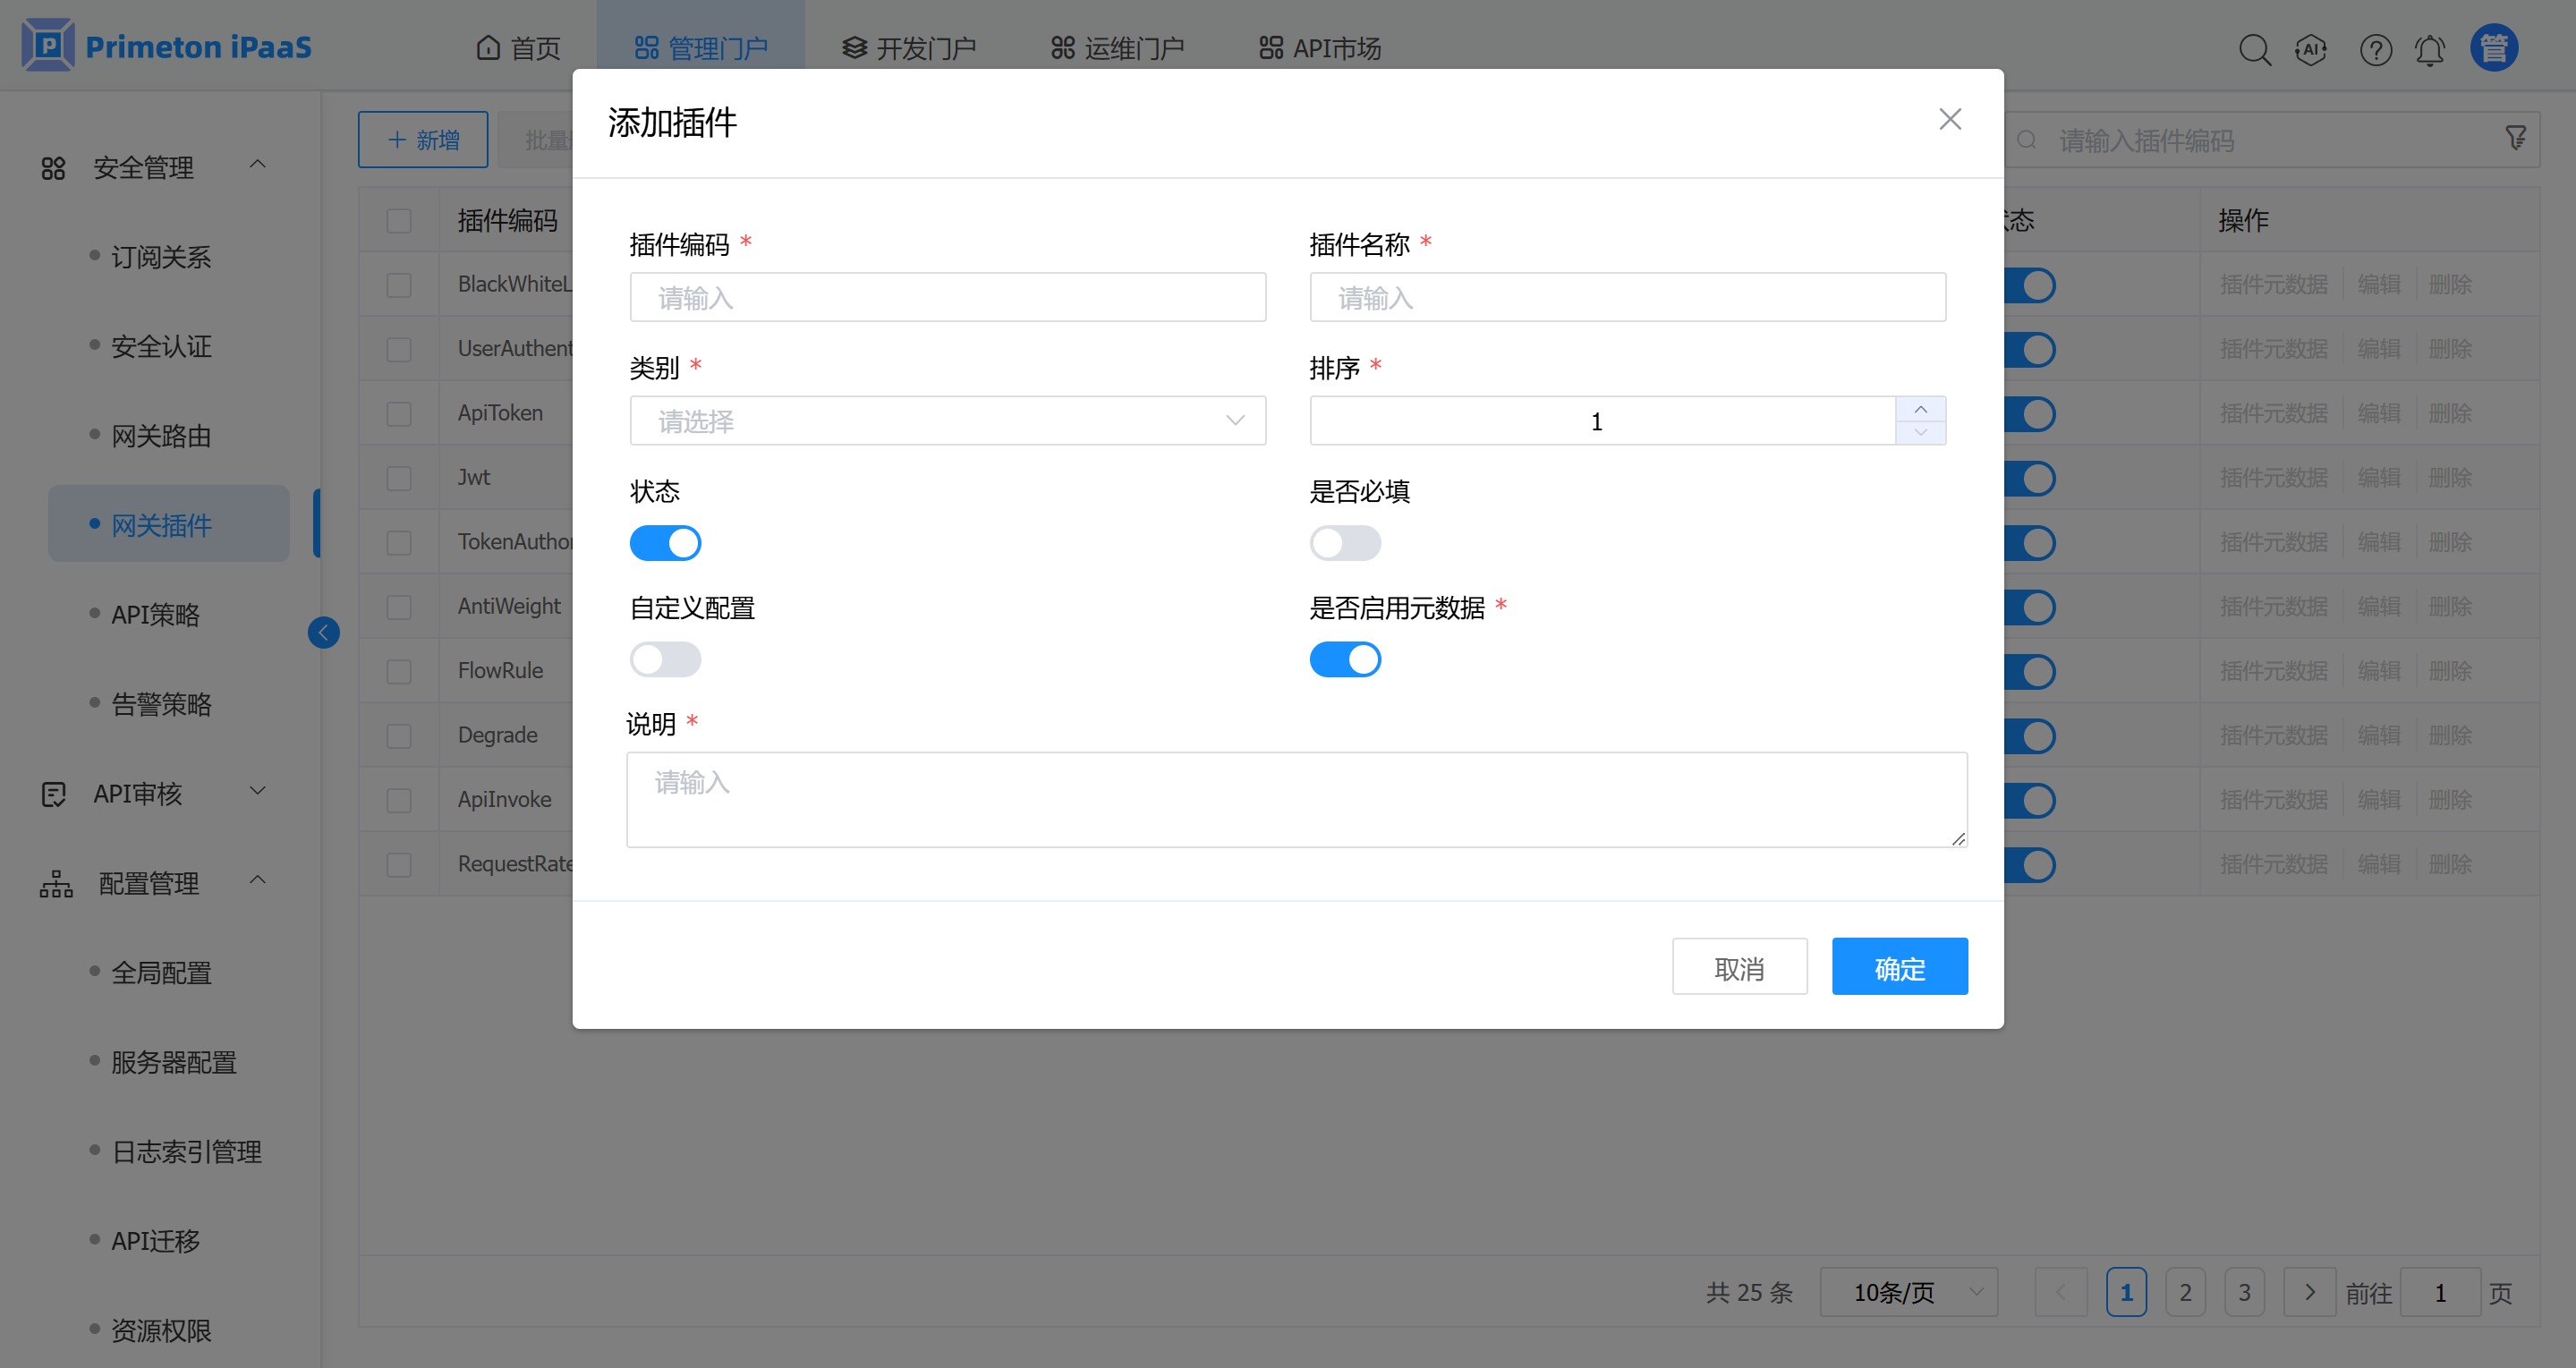Click the Primeton iPaaS logo
The image size is (2576, 1368).
coord(167,46)
